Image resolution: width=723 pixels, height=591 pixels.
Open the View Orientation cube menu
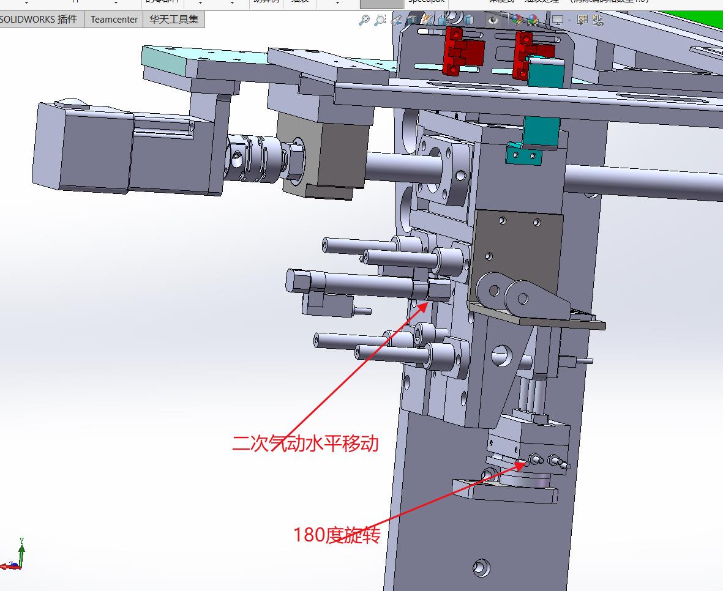[444, 21]
